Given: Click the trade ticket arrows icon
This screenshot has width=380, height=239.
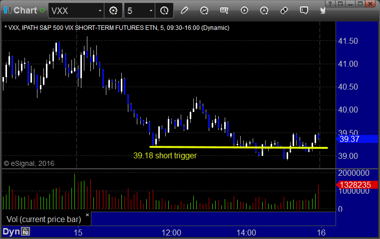Looking at the screenshot, I should [x=284, y=10].
